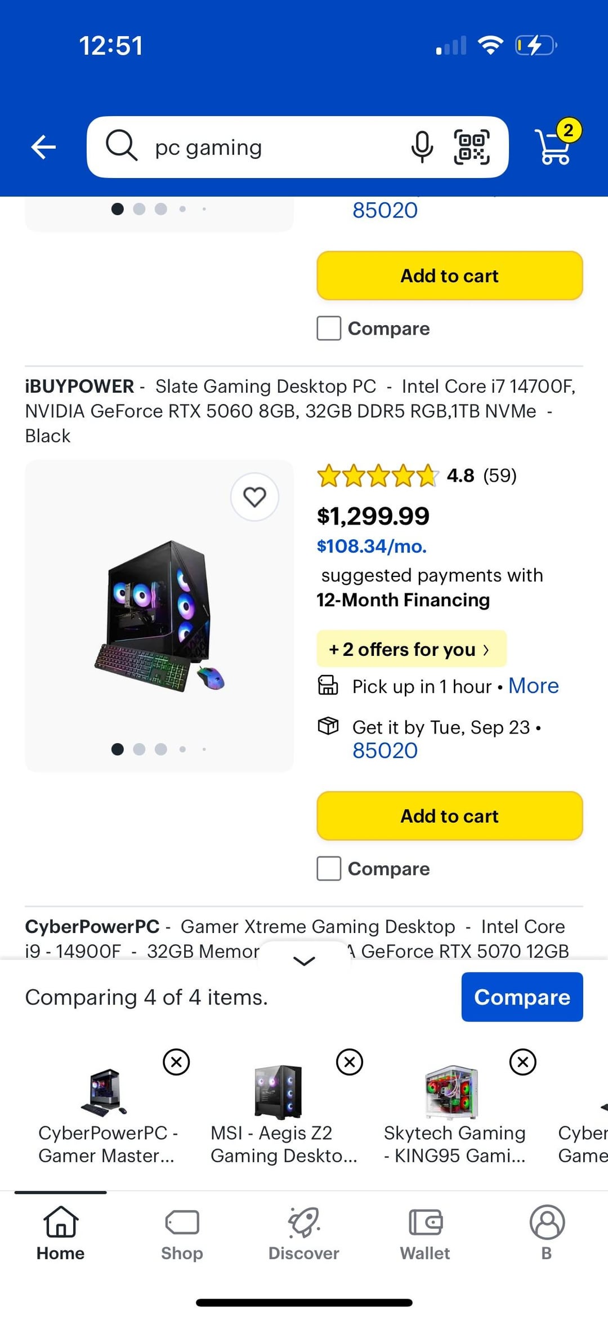
Task: Expand the 2 offers for you badge
Action: click(411, 649)
